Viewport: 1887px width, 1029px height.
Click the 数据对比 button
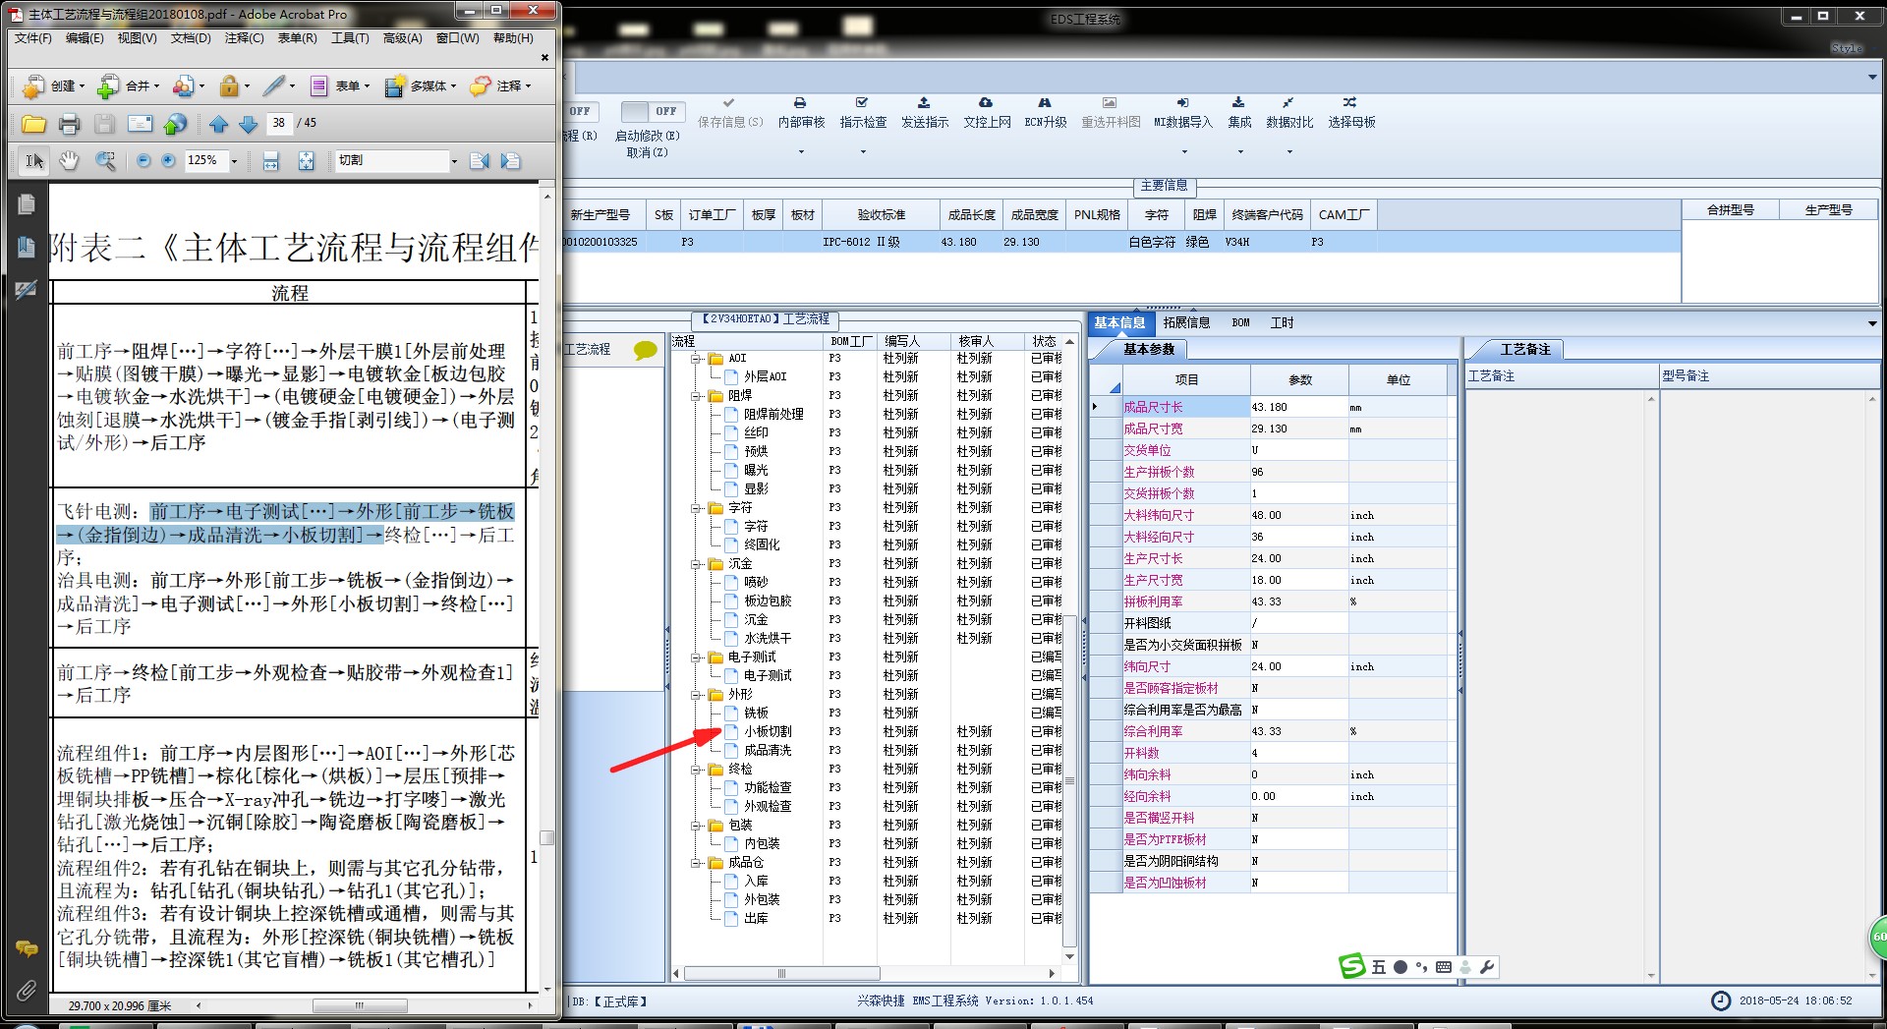(1289, 112)
